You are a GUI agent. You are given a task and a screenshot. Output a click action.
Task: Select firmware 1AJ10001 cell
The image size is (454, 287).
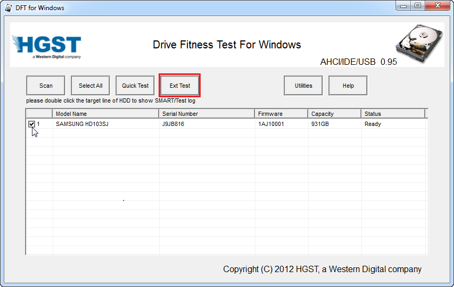coord(282,124)
